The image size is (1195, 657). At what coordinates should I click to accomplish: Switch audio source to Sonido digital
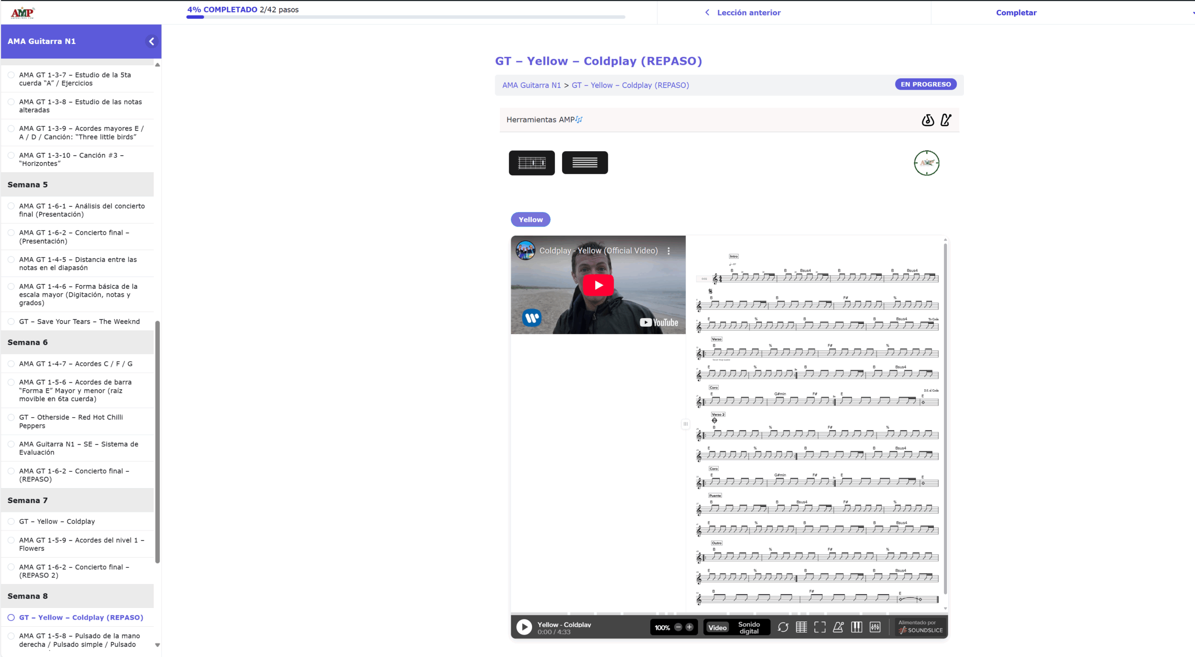tap(749, 627)
